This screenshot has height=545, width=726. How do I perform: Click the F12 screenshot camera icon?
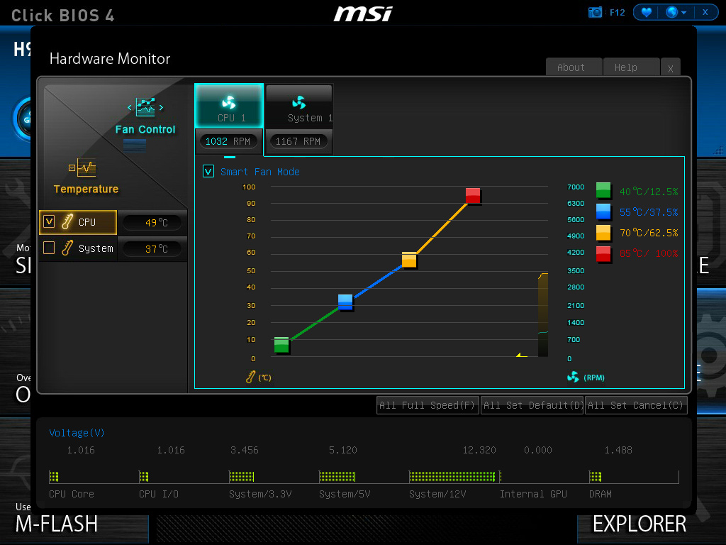pyautogui.click(x=595, y=12)
